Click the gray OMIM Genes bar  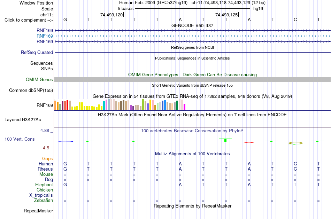click(x=193, y=79)
